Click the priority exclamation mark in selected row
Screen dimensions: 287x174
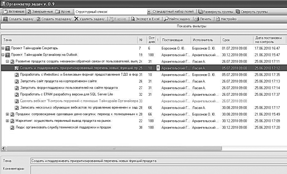point(158,68)
